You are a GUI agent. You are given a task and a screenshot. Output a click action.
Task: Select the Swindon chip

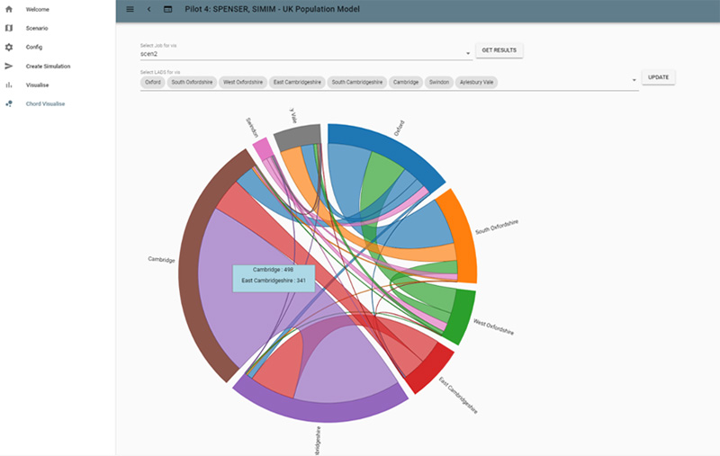(437, 82)
